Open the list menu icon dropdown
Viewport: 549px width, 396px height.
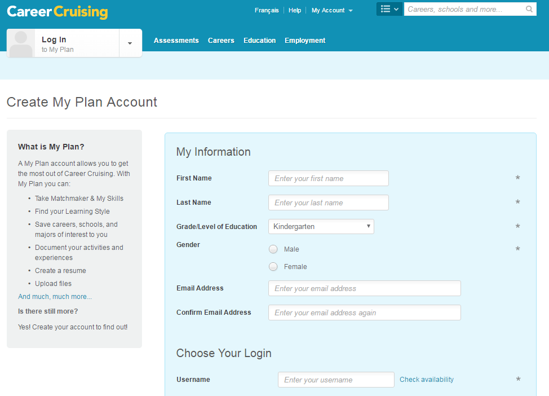point(389,9)
